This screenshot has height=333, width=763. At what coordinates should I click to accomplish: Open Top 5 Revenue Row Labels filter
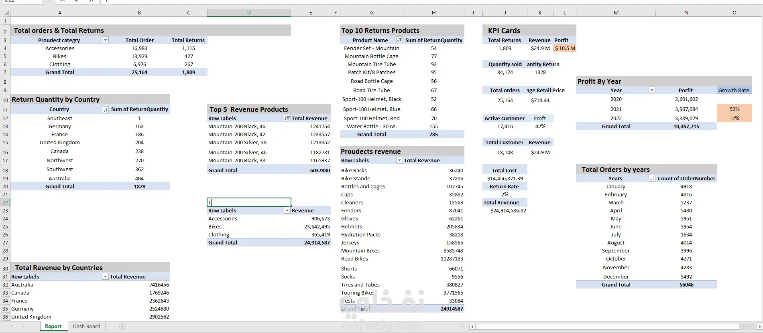pos(287,118)
